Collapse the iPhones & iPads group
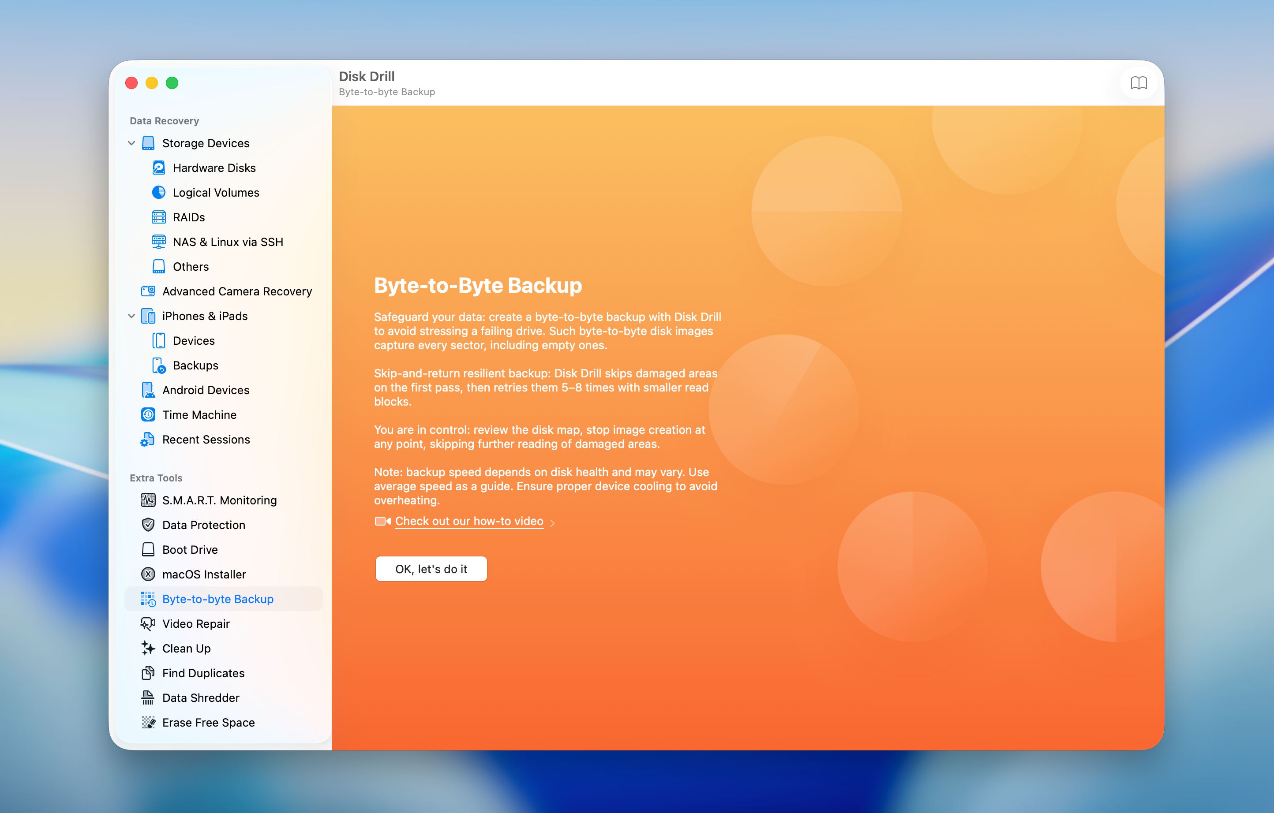Image resolution: width=1274 pixels, height=813 pixels. (132, 316)
